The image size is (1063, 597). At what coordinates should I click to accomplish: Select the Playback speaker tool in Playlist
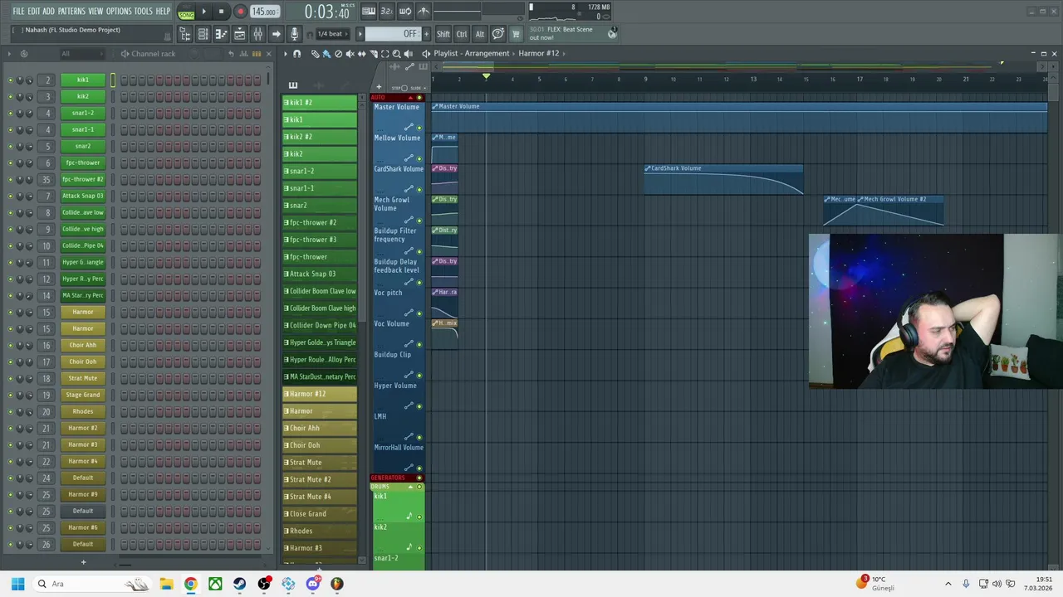[x=408, y=54]
